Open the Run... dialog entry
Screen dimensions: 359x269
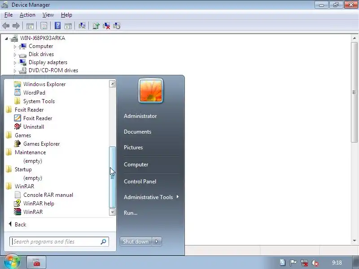[x=131, y=213]
